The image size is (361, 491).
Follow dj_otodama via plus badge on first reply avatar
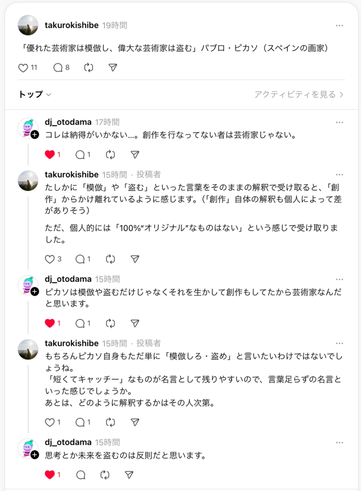click(35, 136)
